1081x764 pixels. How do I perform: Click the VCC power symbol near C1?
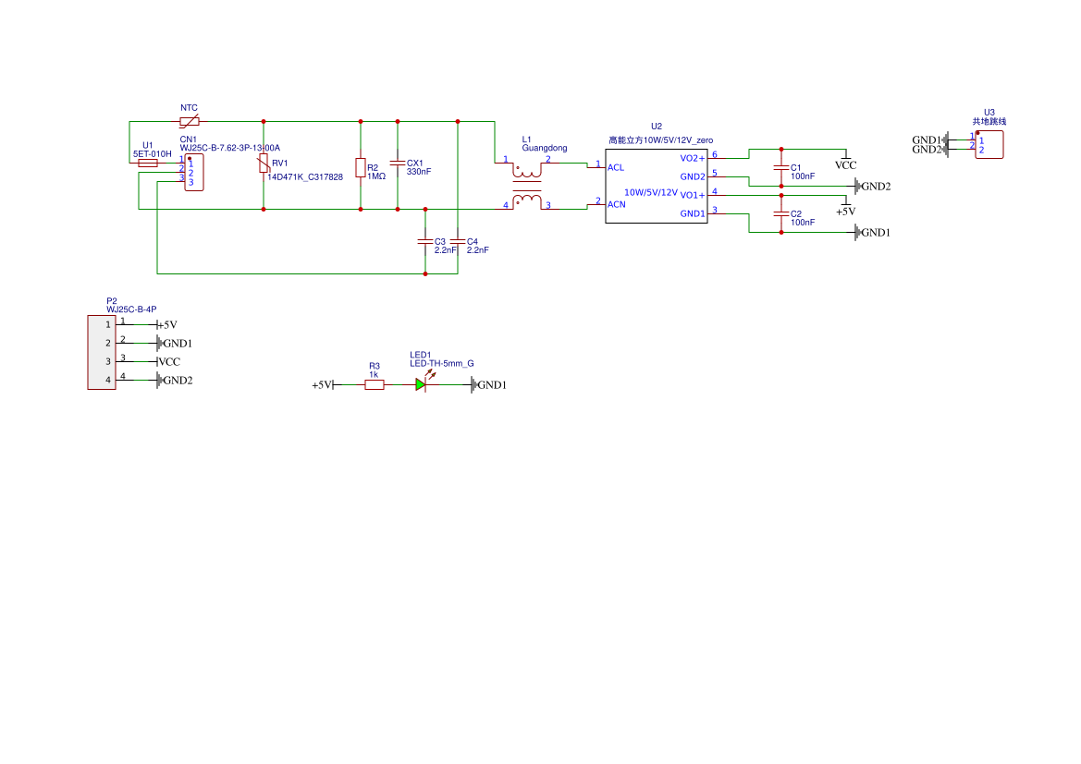846,159
